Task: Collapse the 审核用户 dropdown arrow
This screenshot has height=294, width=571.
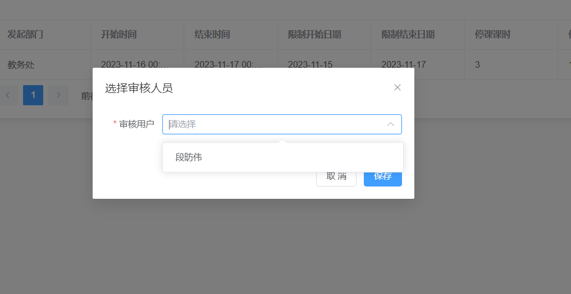Action: point(390,124)
